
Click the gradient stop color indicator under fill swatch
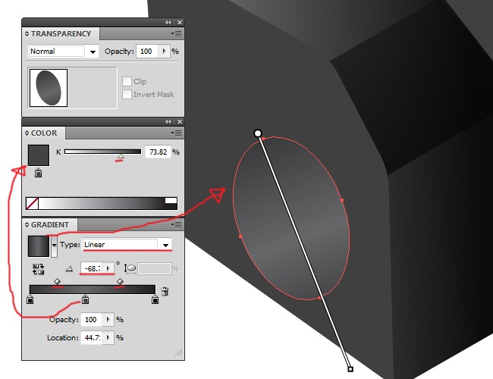(39, 173)
